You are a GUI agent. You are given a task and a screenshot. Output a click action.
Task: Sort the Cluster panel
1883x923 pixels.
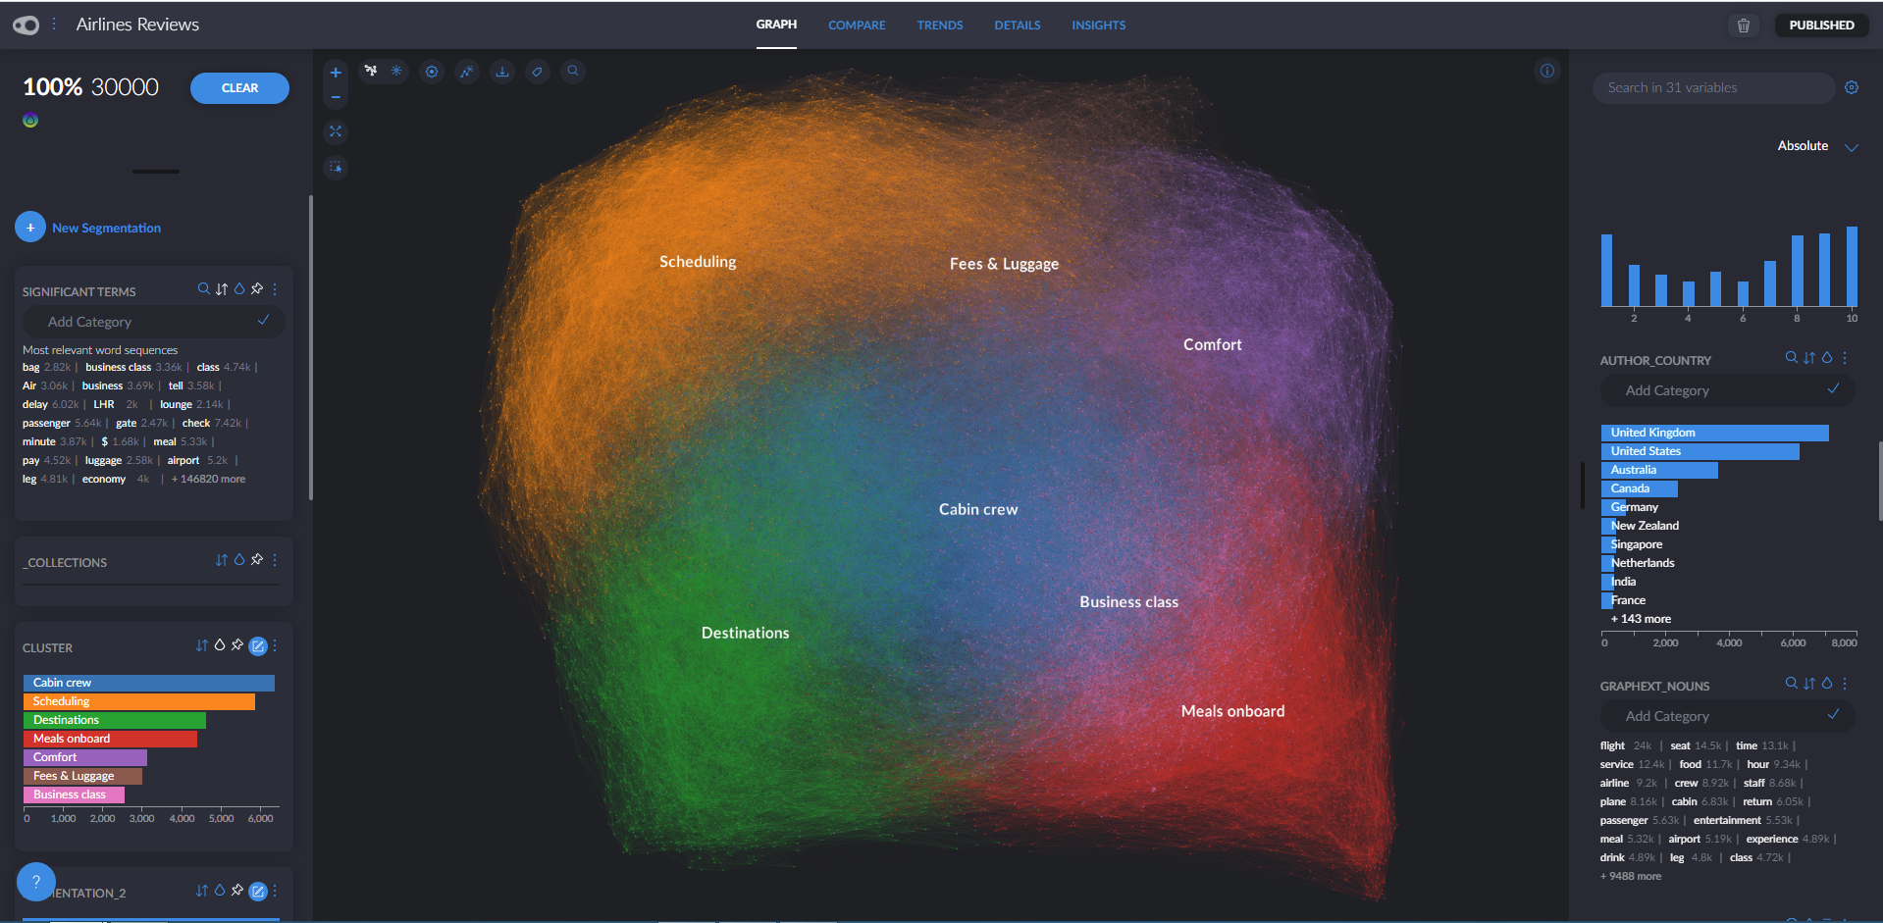pos(202,645)
